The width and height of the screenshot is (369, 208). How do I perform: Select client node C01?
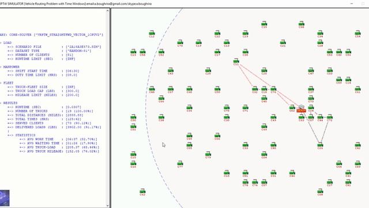(x=245, y=173)
